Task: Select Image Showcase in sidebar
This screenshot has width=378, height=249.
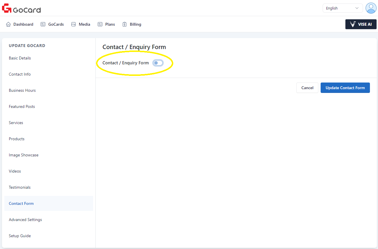Action: tap(24, 155)
